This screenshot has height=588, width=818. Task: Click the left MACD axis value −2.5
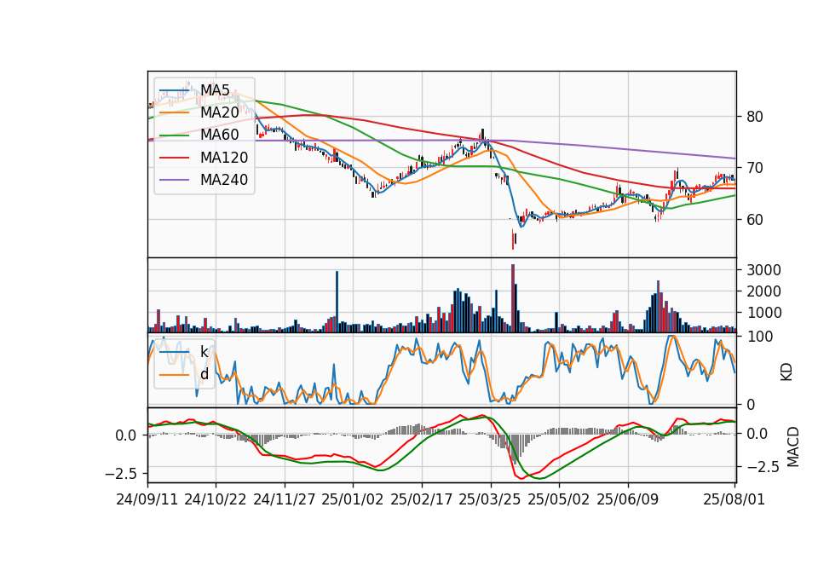121,474
